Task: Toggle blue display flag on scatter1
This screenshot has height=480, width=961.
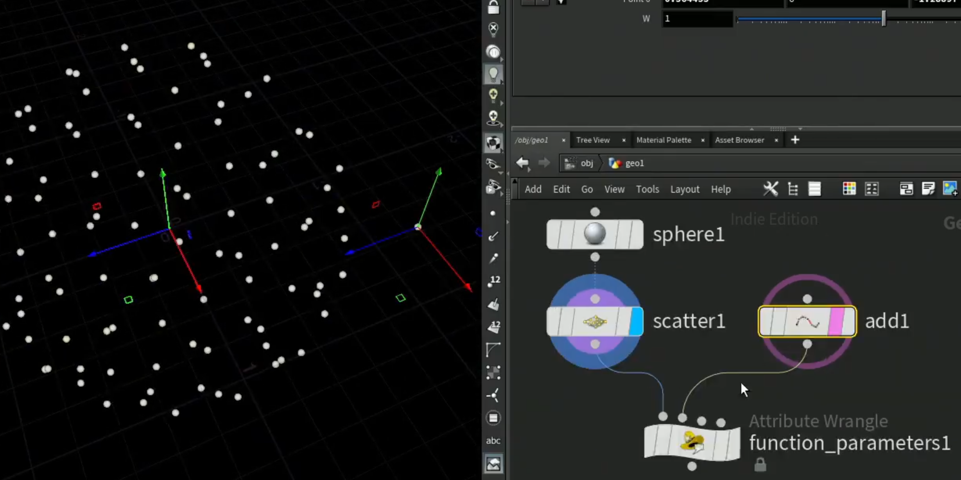Action: point(636,321)
